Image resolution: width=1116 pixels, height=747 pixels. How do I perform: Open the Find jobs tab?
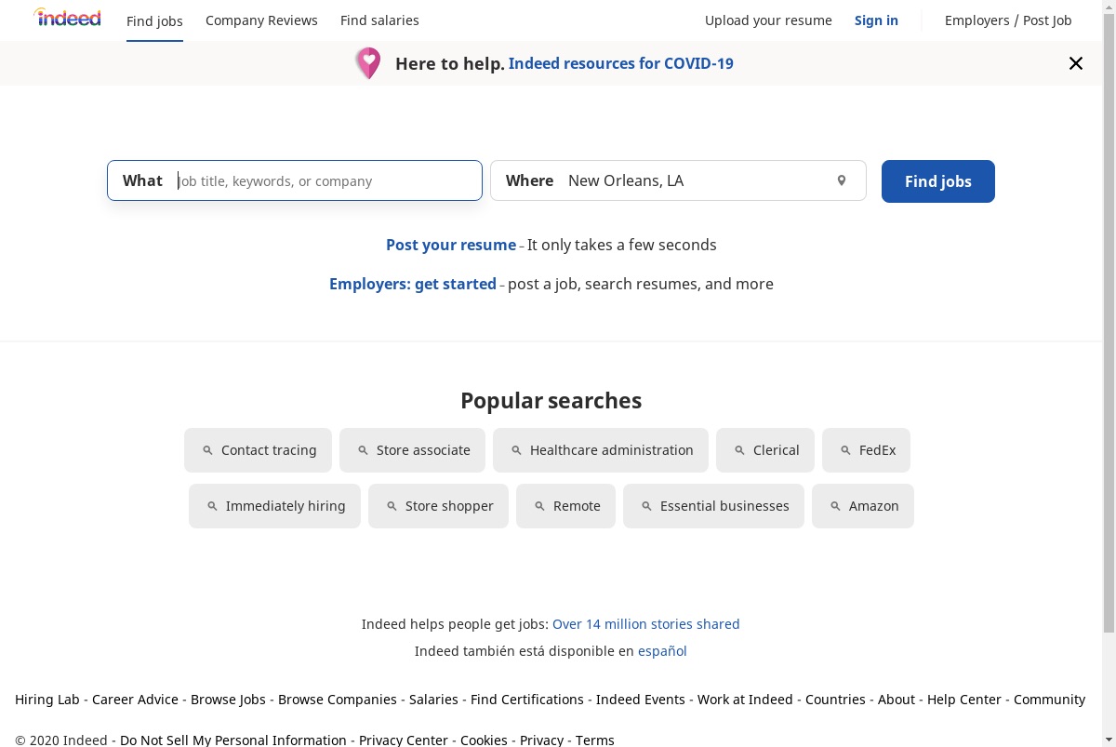(x=154, y=20)
